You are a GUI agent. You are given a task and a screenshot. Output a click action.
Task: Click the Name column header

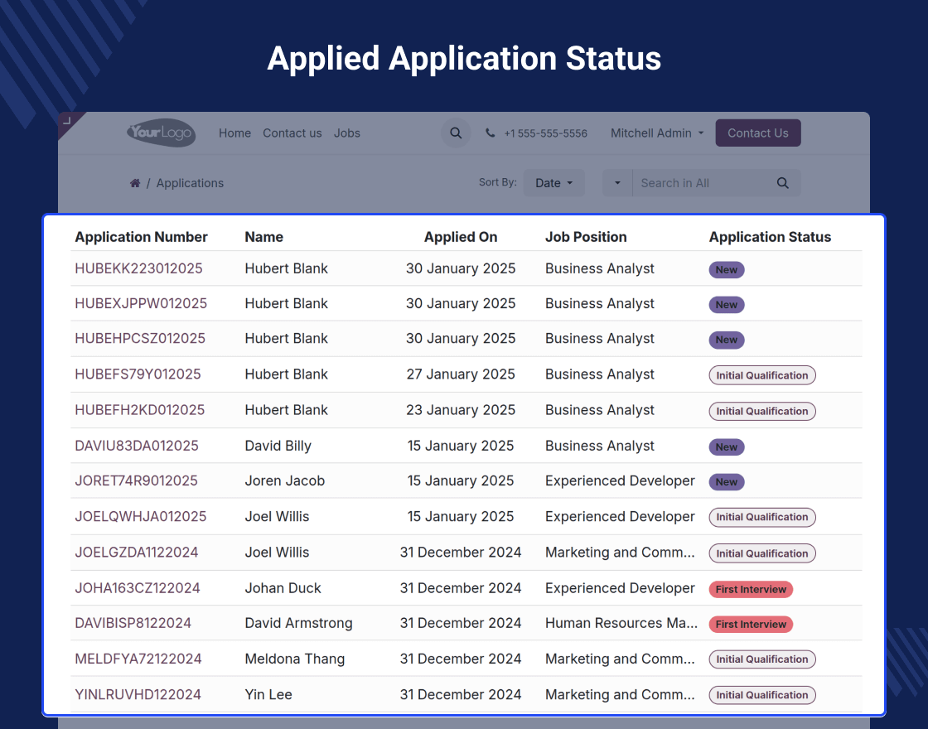coord(264,237)
